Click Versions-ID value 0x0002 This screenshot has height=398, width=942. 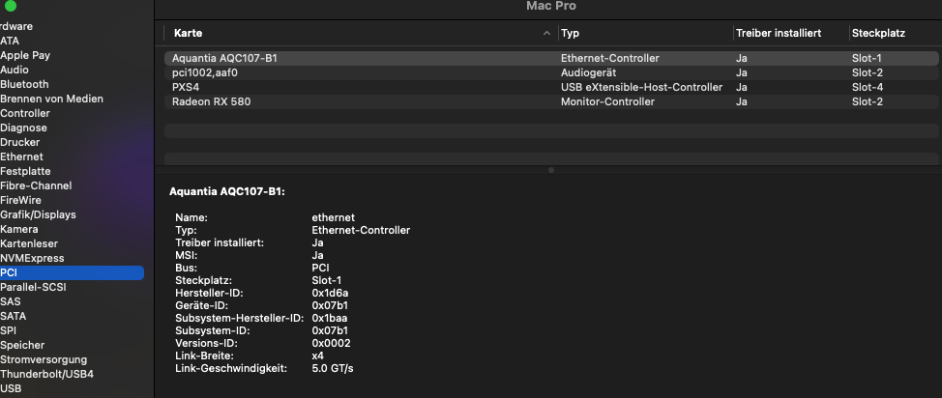[331, 343]
